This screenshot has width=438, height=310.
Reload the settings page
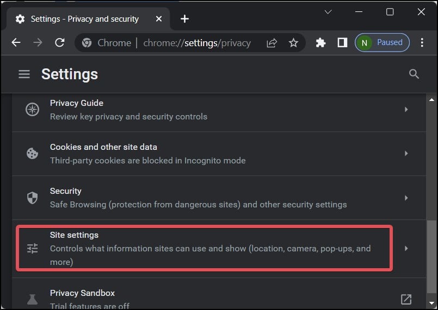pyautogui.click(x=60, y=43)
